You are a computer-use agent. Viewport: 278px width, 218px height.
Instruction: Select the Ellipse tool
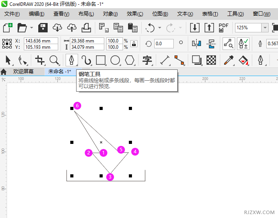115,60
